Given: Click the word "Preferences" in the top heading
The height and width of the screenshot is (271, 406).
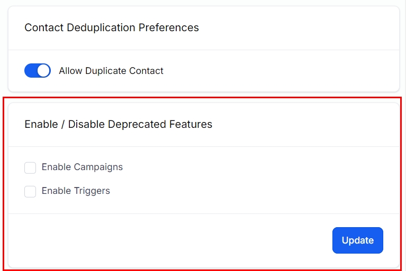Looking at the screenshot, I should point(169,27).
